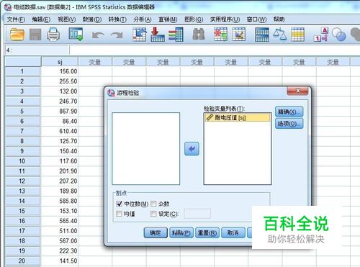Click Go to case toolbar icon
Image resolution: width=360 pixels, height=267 pixels.
tap(140, 35)
